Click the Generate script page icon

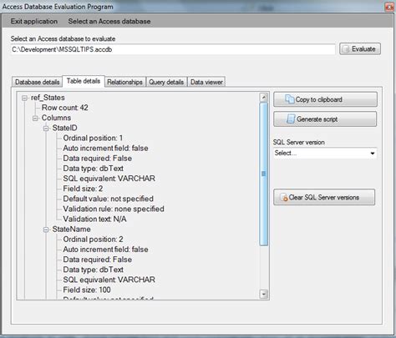(x=291, y=119)
